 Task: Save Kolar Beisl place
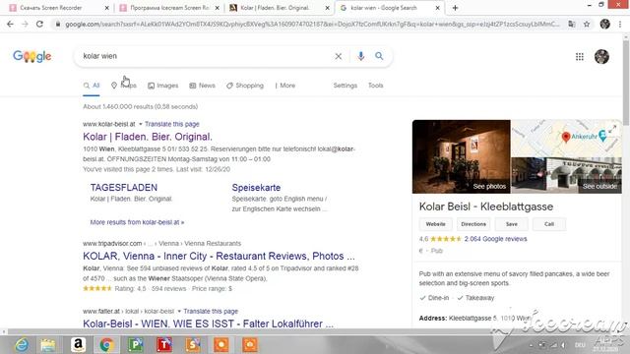pyautogui.click(x=512, y=224)
